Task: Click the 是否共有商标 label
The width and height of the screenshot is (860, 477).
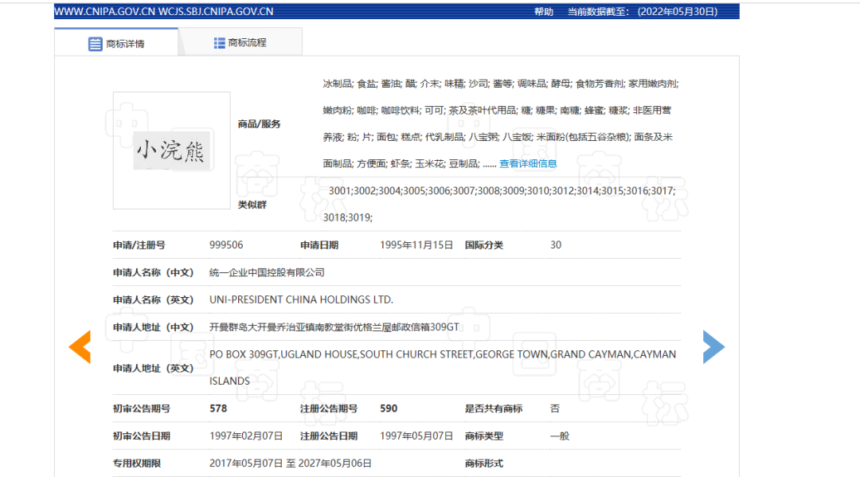Action: click(x=494, y=409)
